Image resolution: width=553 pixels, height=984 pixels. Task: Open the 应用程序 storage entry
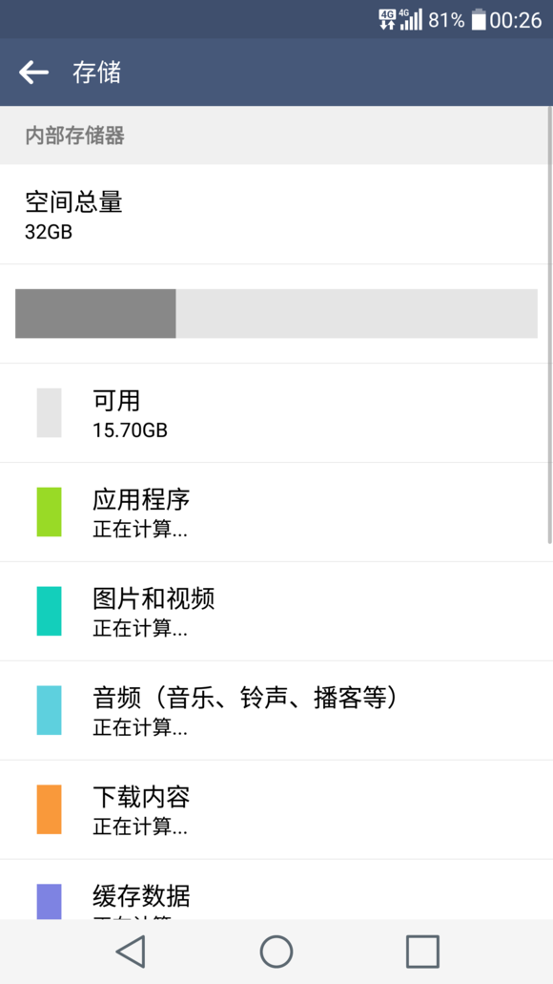point(276,513)
